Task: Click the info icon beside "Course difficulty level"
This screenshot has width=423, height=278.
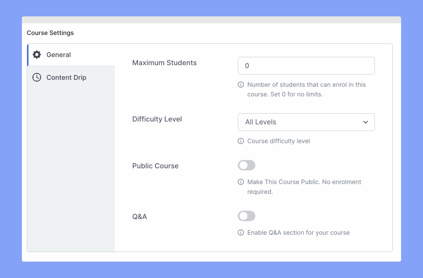Action: click(240, 141)
